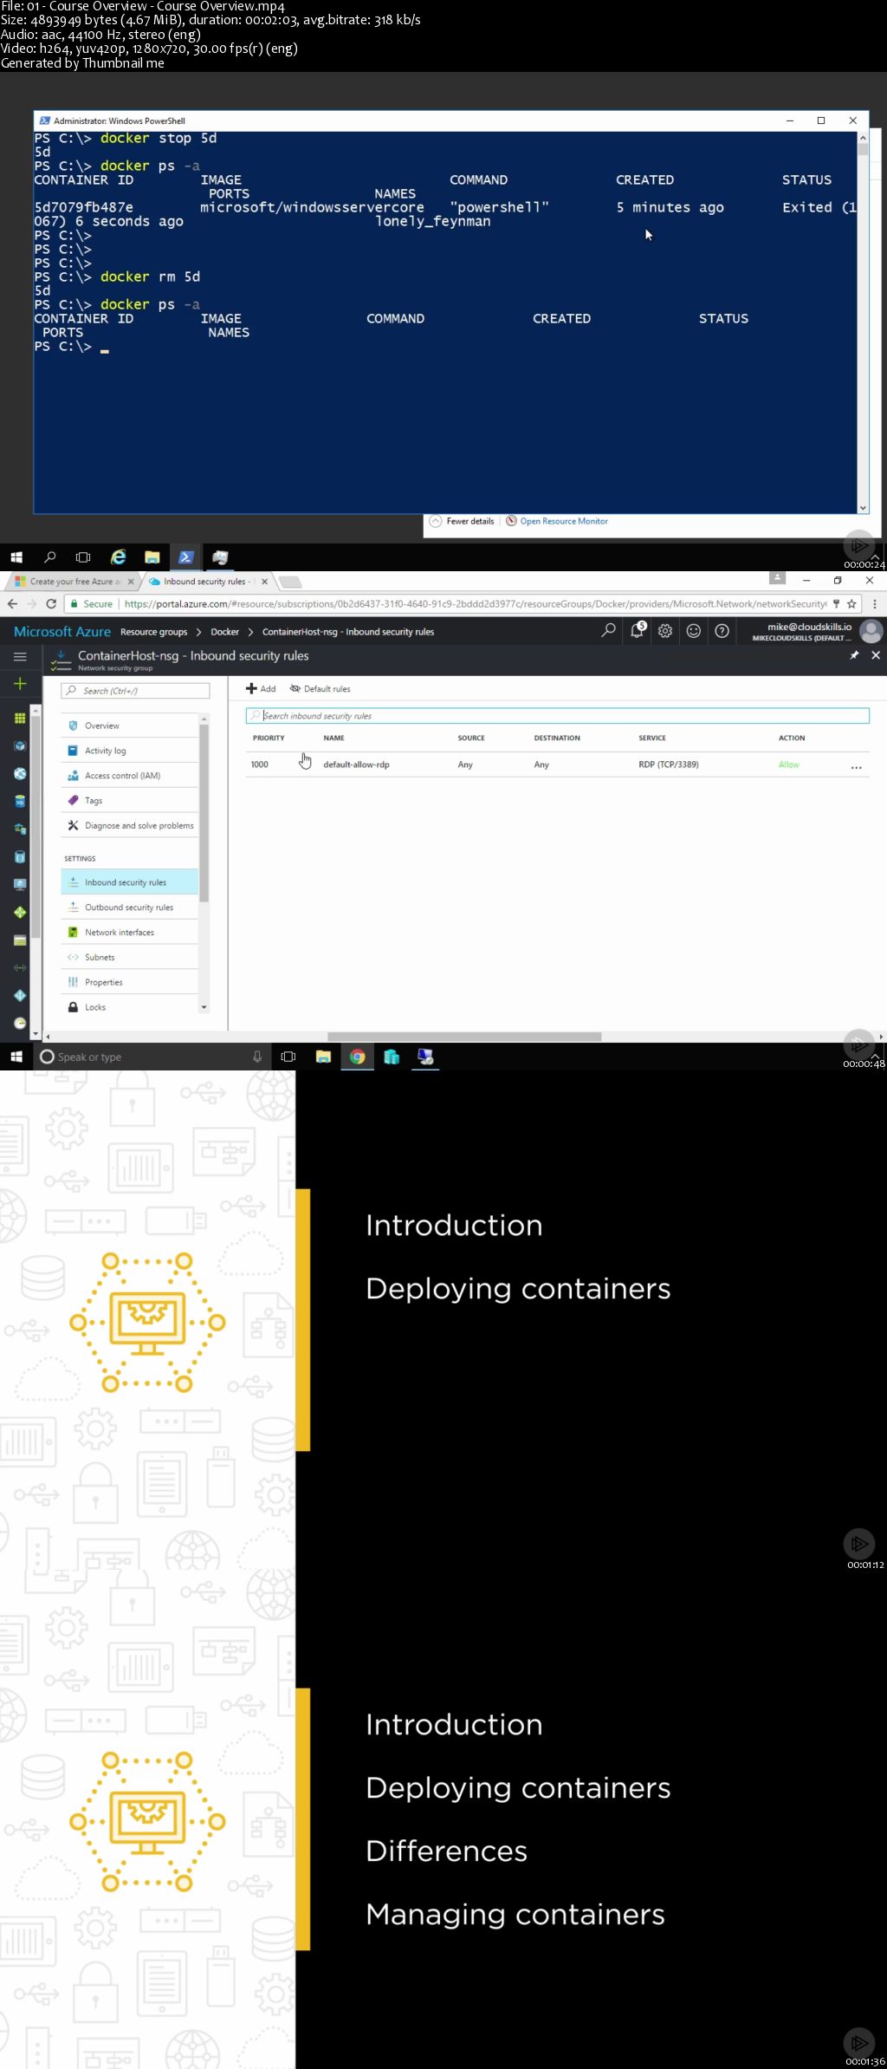Click the portal.azure.com address bar

(x=475, y=604)
